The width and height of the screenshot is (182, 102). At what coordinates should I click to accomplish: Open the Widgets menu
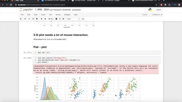point(67,15)
